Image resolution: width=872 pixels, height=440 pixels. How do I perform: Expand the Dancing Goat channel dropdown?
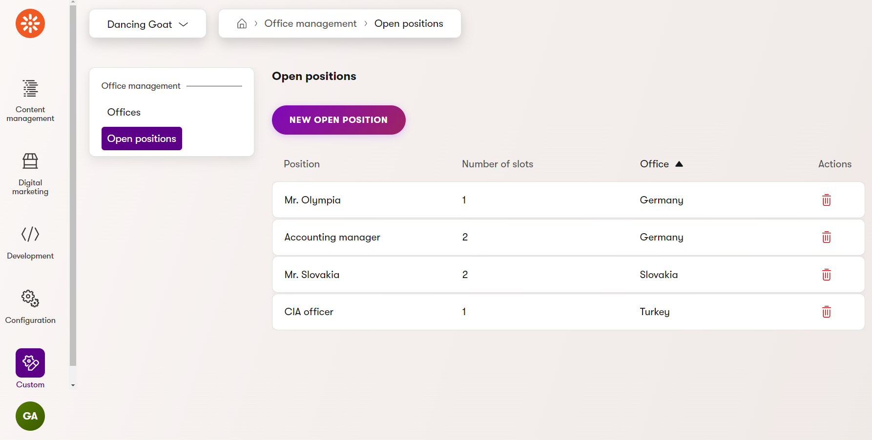pos(147,24)
